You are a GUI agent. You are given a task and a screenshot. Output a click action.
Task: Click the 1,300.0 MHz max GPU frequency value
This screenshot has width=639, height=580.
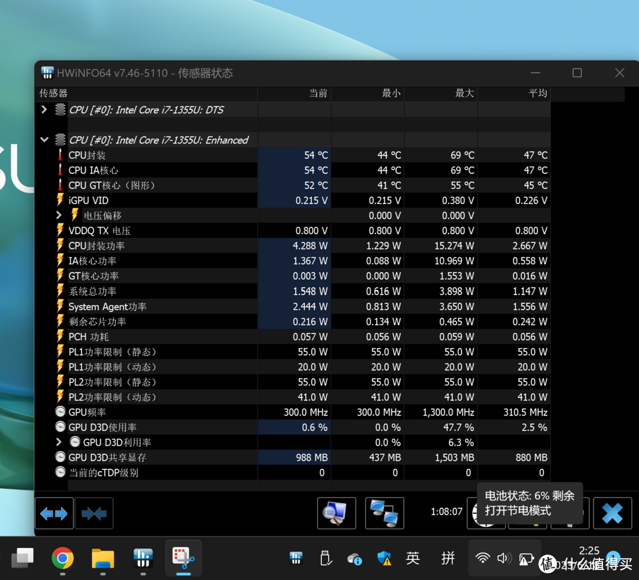[x=448, y=411]
